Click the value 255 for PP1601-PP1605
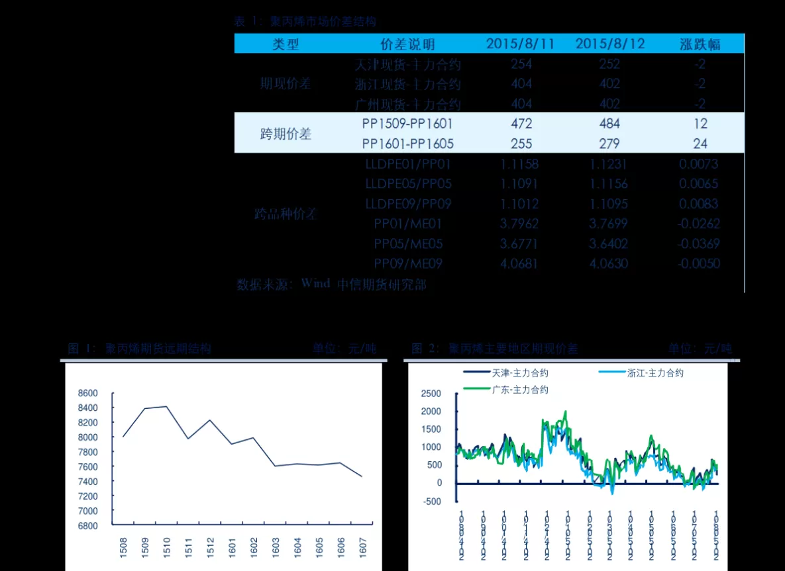 [x=521, y=144]
